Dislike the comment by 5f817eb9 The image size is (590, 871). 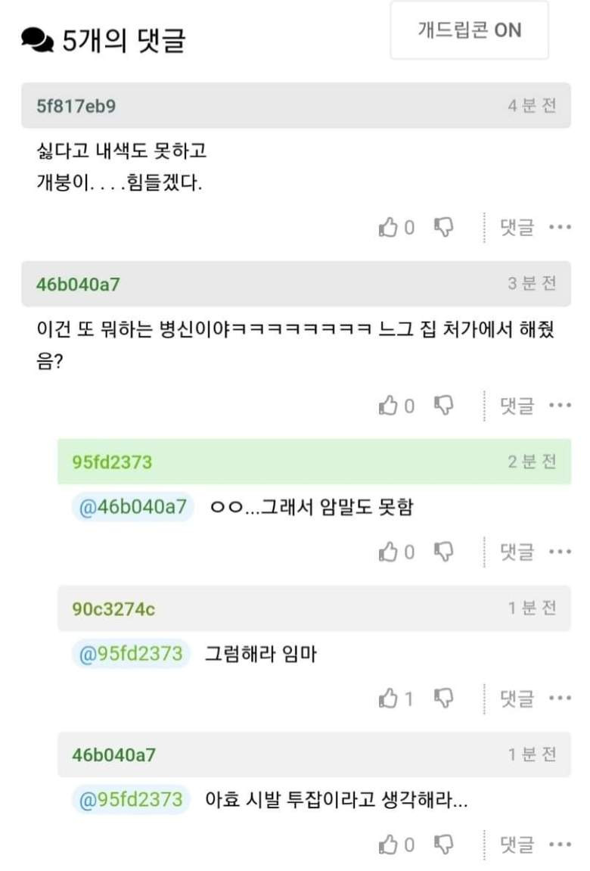[443, 227]
